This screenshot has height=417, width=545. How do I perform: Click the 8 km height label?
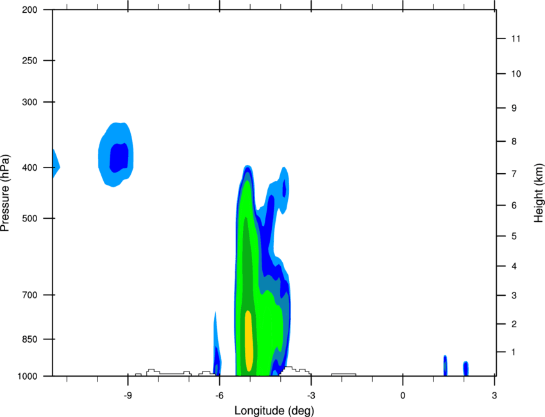click(514, 142)
